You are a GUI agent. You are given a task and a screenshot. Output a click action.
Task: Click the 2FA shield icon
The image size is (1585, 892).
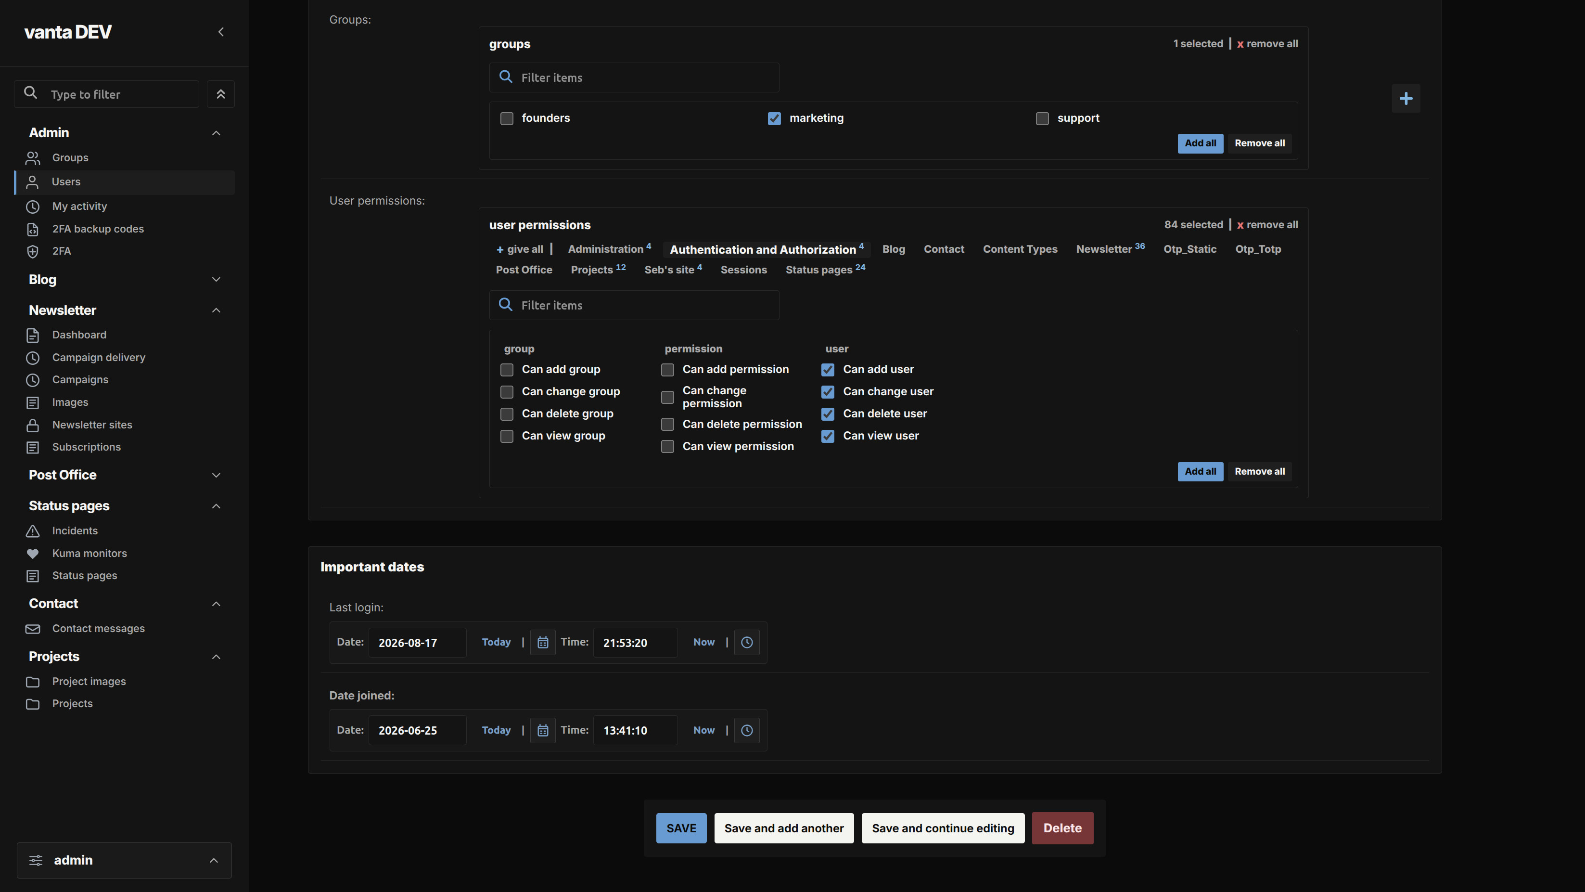pyautogui.click(x=33, y=251)
